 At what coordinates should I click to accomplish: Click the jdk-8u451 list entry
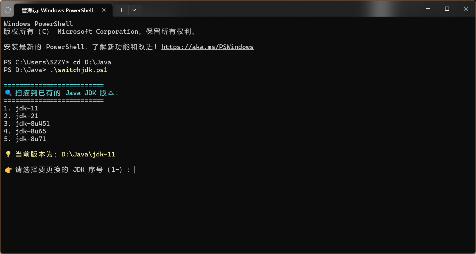(x=32, y=123)
